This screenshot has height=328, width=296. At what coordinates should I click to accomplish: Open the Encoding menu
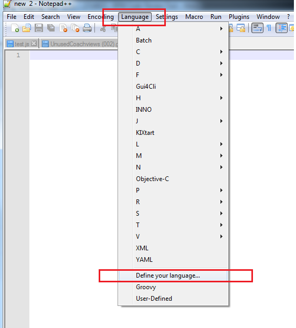point(101,17)
